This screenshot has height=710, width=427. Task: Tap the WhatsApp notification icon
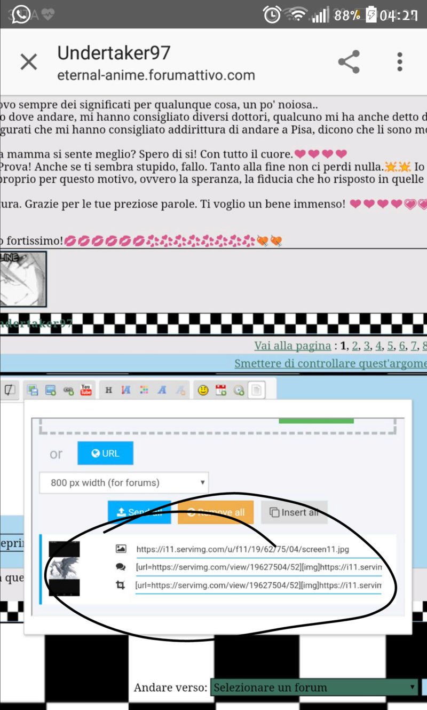click(x=21, y=14)
